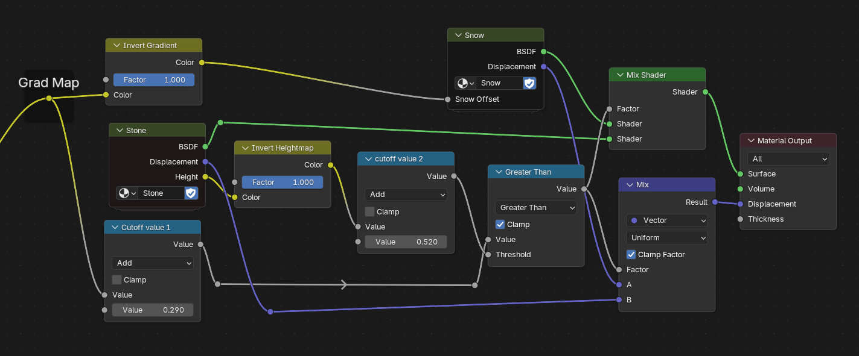Viewport: 859px width, 356px height.
Task: Select the Mix Shader node header
Action: coord(657,75)
